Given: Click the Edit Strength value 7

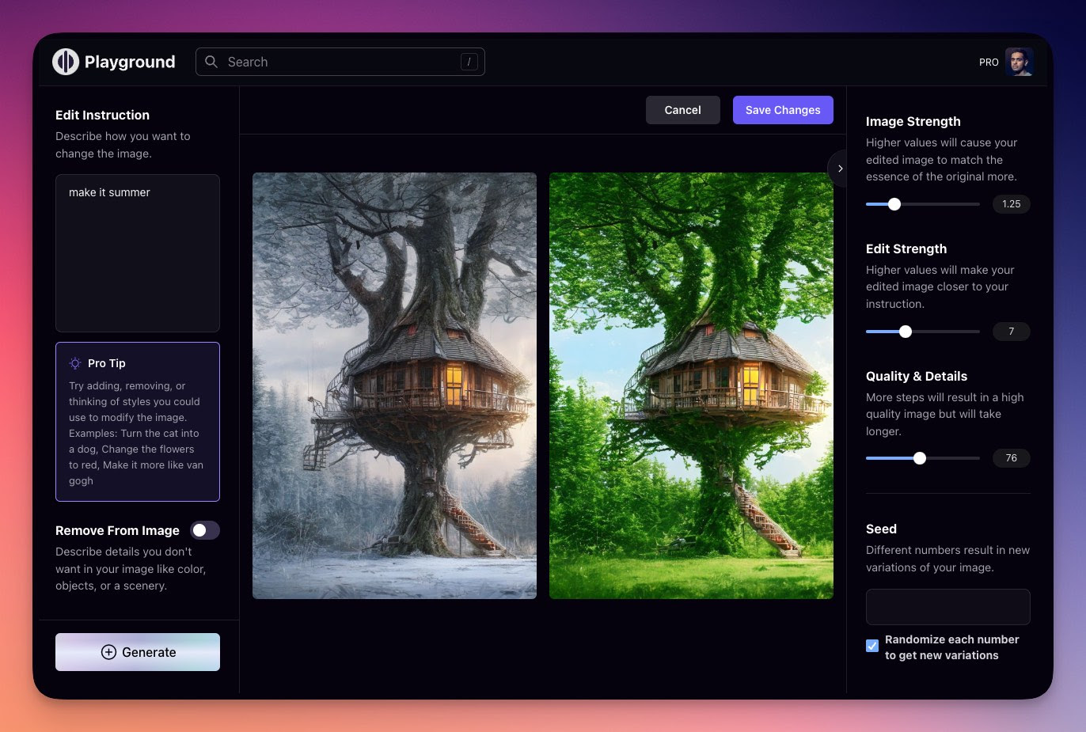Looking at the screenshot, I should [1012, 332].
